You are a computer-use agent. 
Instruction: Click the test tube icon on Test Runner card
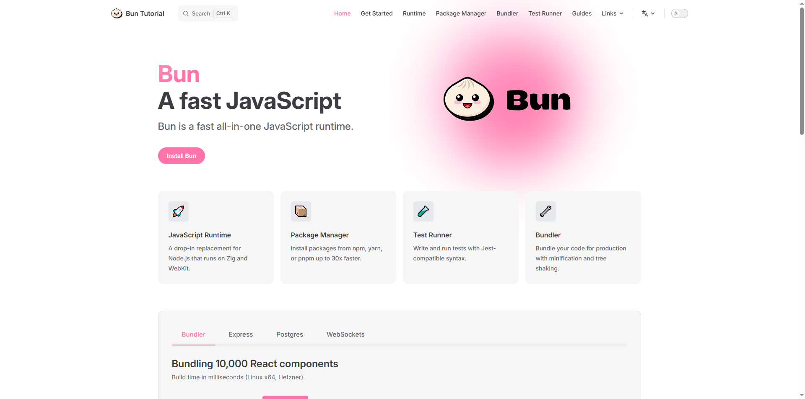tap(423, 211)
